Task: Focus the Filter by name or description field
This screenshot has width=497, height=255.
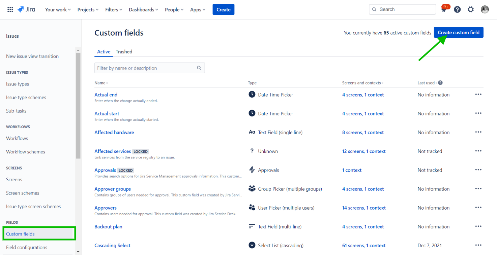Action: point(145,68)
